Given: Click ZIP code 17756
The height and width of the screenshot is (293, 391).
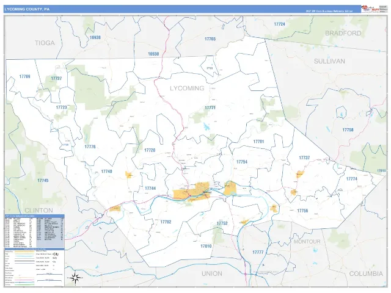Looking at the screenshot, I should [x=302, y=211].
